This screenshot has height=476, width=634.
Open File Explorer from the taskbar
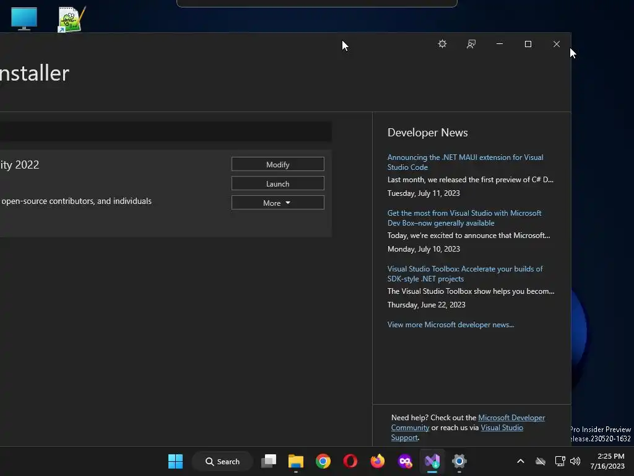point(295,461)
